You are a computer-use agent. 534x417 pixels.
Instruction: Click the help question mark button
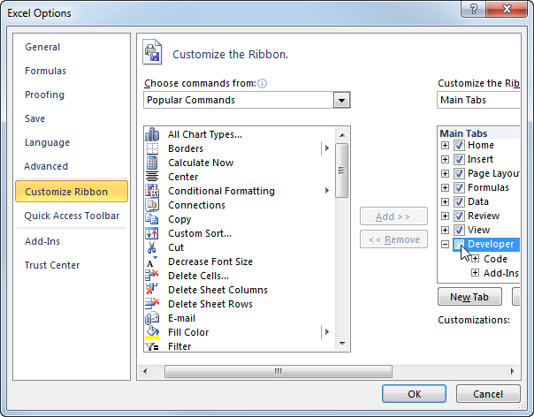pyautogui.click(x=473, y=9)
